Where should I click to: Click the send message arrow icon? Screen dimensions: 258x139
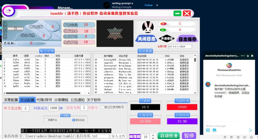pyautogui.click(x=250, y=130)
